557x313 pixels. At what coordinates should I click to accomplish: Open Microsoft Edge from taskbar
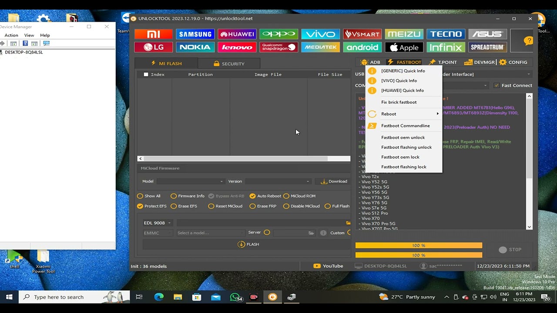tap(159, 297)
